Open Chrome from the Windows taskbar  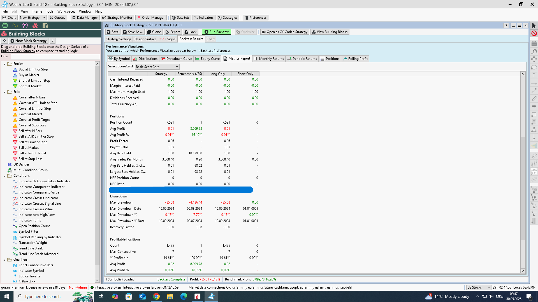[x=156, y=296]
